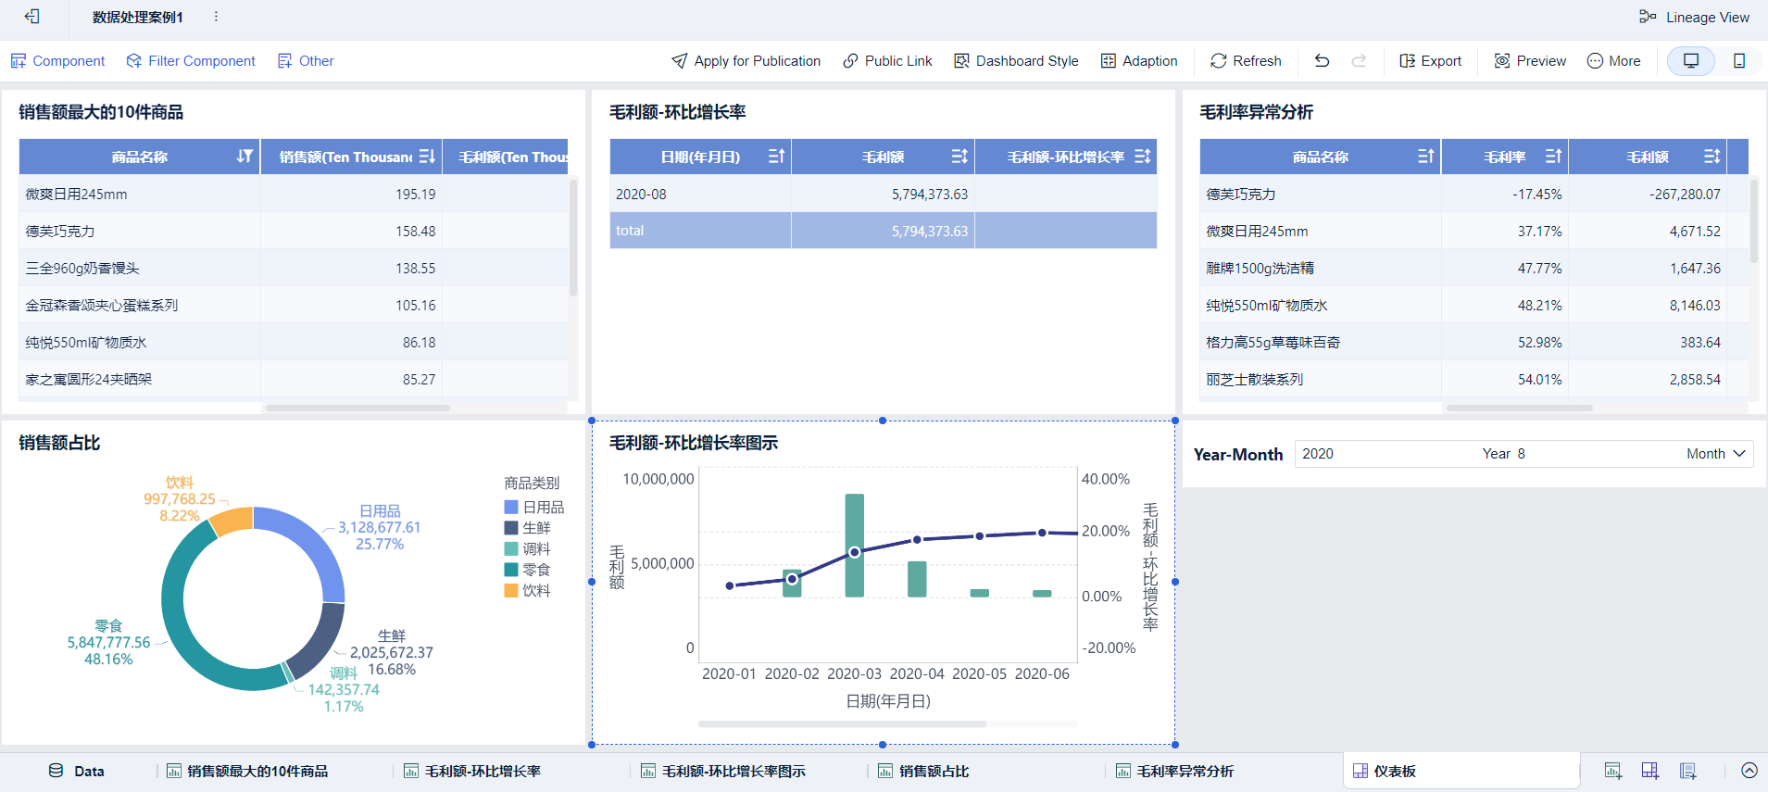Switch to the Data tab

[x=77, y=771]
